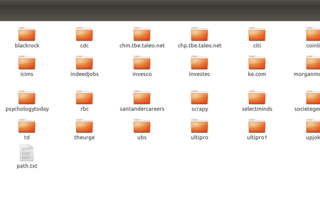The width and height of the screenshot is (320, 213).
Task: Select the citi folder icon
Action: click(257, 34)
